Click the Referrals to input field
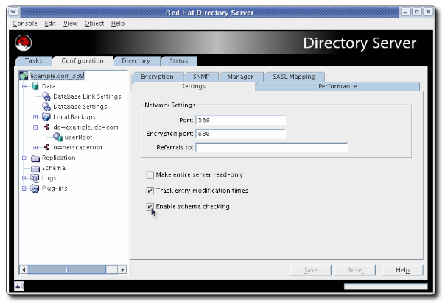The image size is (445, 304). (x=272, y=147)
